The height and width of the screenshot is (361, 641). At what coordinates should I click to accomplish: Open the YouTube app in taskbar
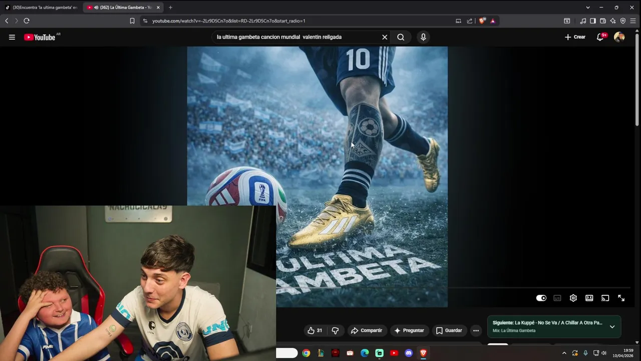(x=394, y=353)
